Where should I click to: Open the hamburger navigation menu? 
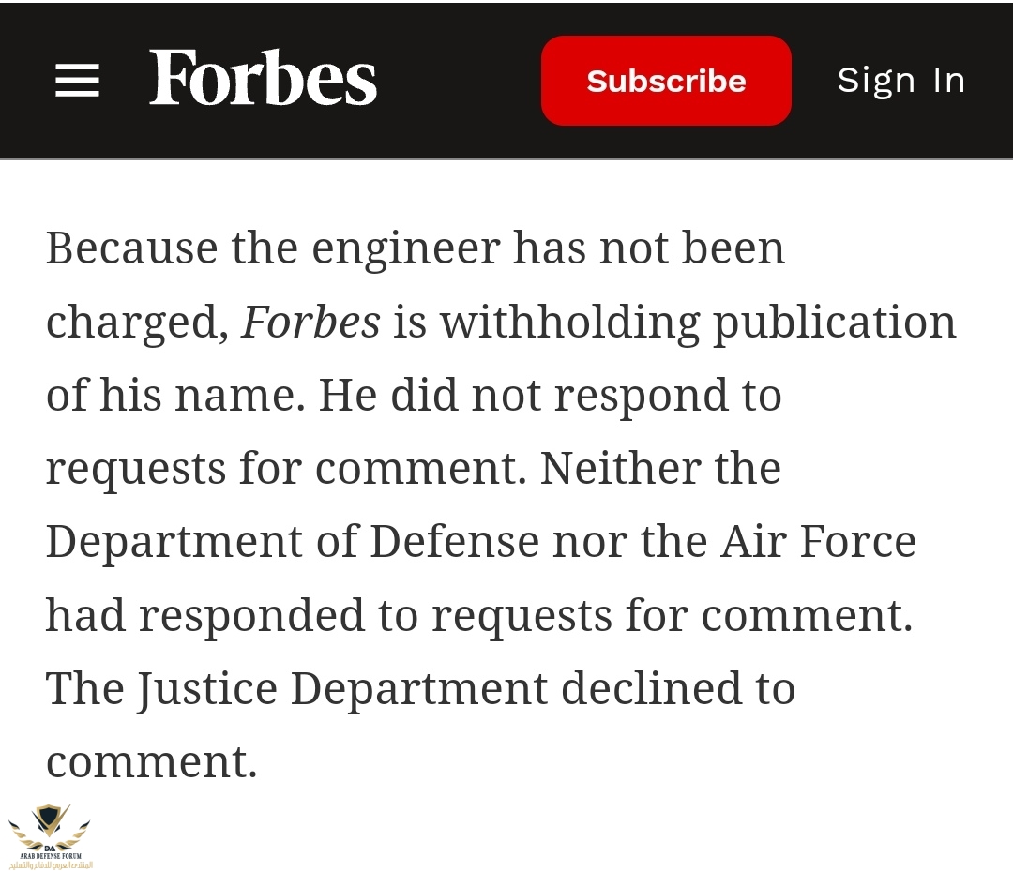tap(77, 80)
